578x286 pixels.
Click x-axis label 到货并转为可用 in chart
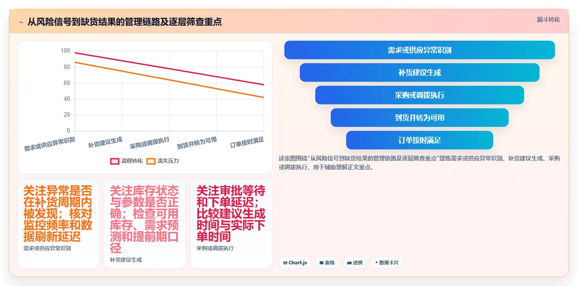[197, 143]
